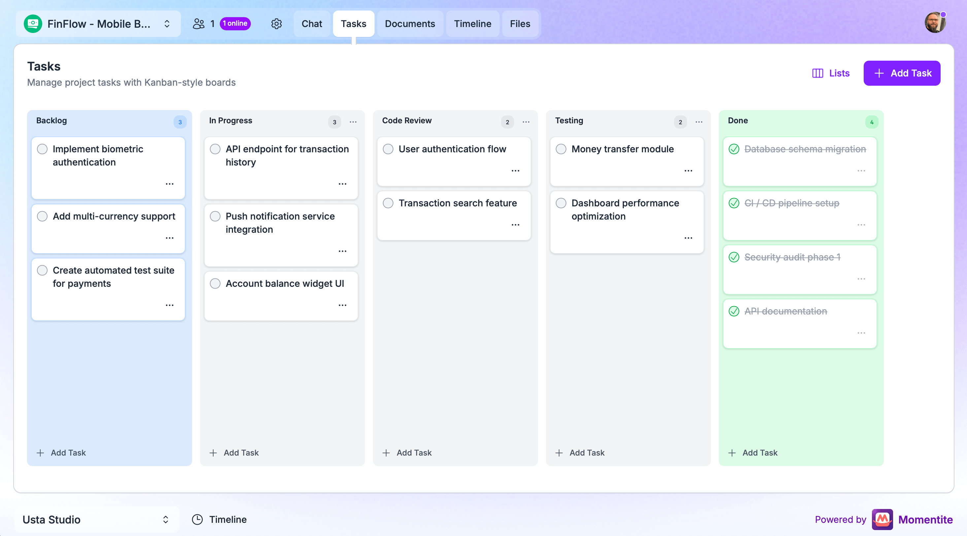967x536 pixels.
Task: Open the In Progress column options menu
Action: tap(353, 122)
